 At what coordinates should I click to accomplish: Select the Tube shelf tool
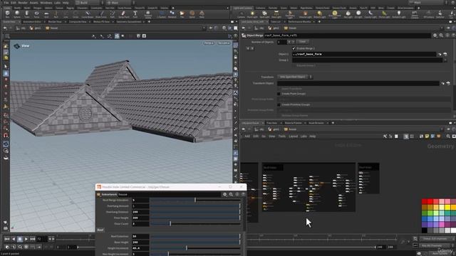click(27, 14)
